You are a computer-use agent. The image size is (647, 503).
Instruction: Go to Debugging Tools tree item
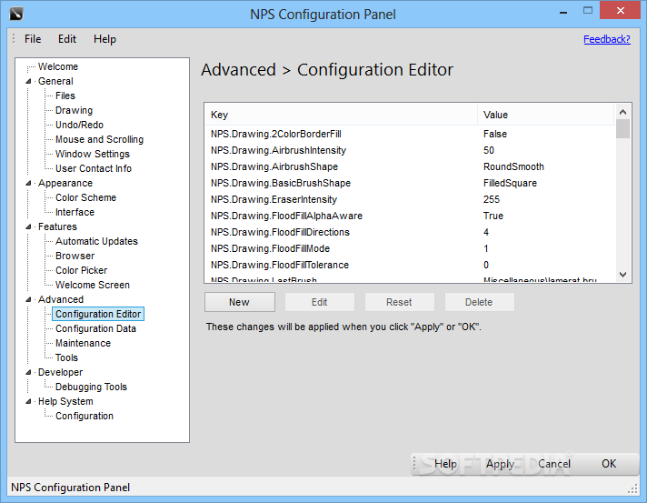[x=91, y=387]
